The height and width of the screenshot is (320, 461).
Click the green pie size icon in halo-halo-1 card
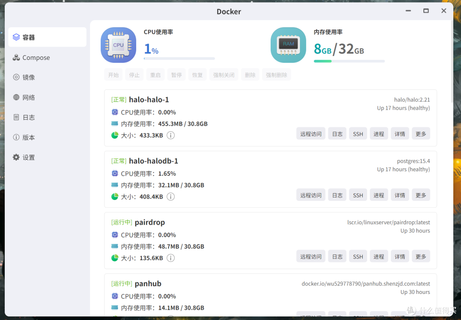click(115, 135)
